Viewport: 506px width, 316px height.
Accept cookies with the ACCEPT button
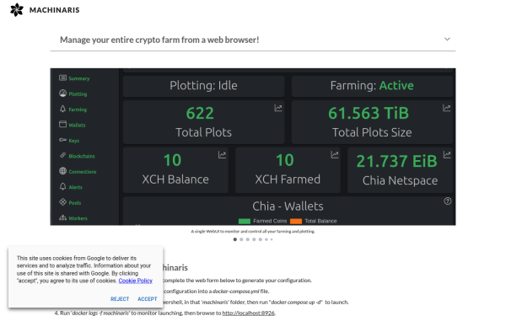[148, 299]
